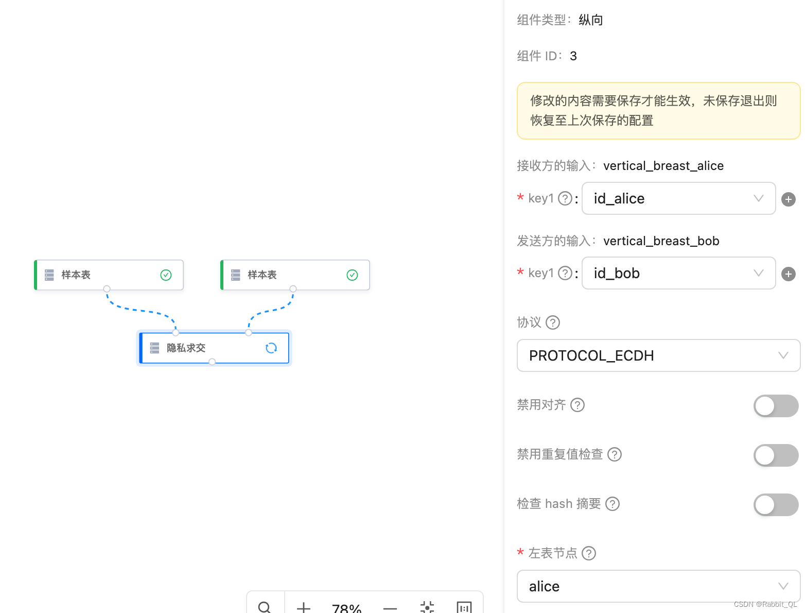Zoom in using the plus icon

pyautogui.click(x=303, y=607)
